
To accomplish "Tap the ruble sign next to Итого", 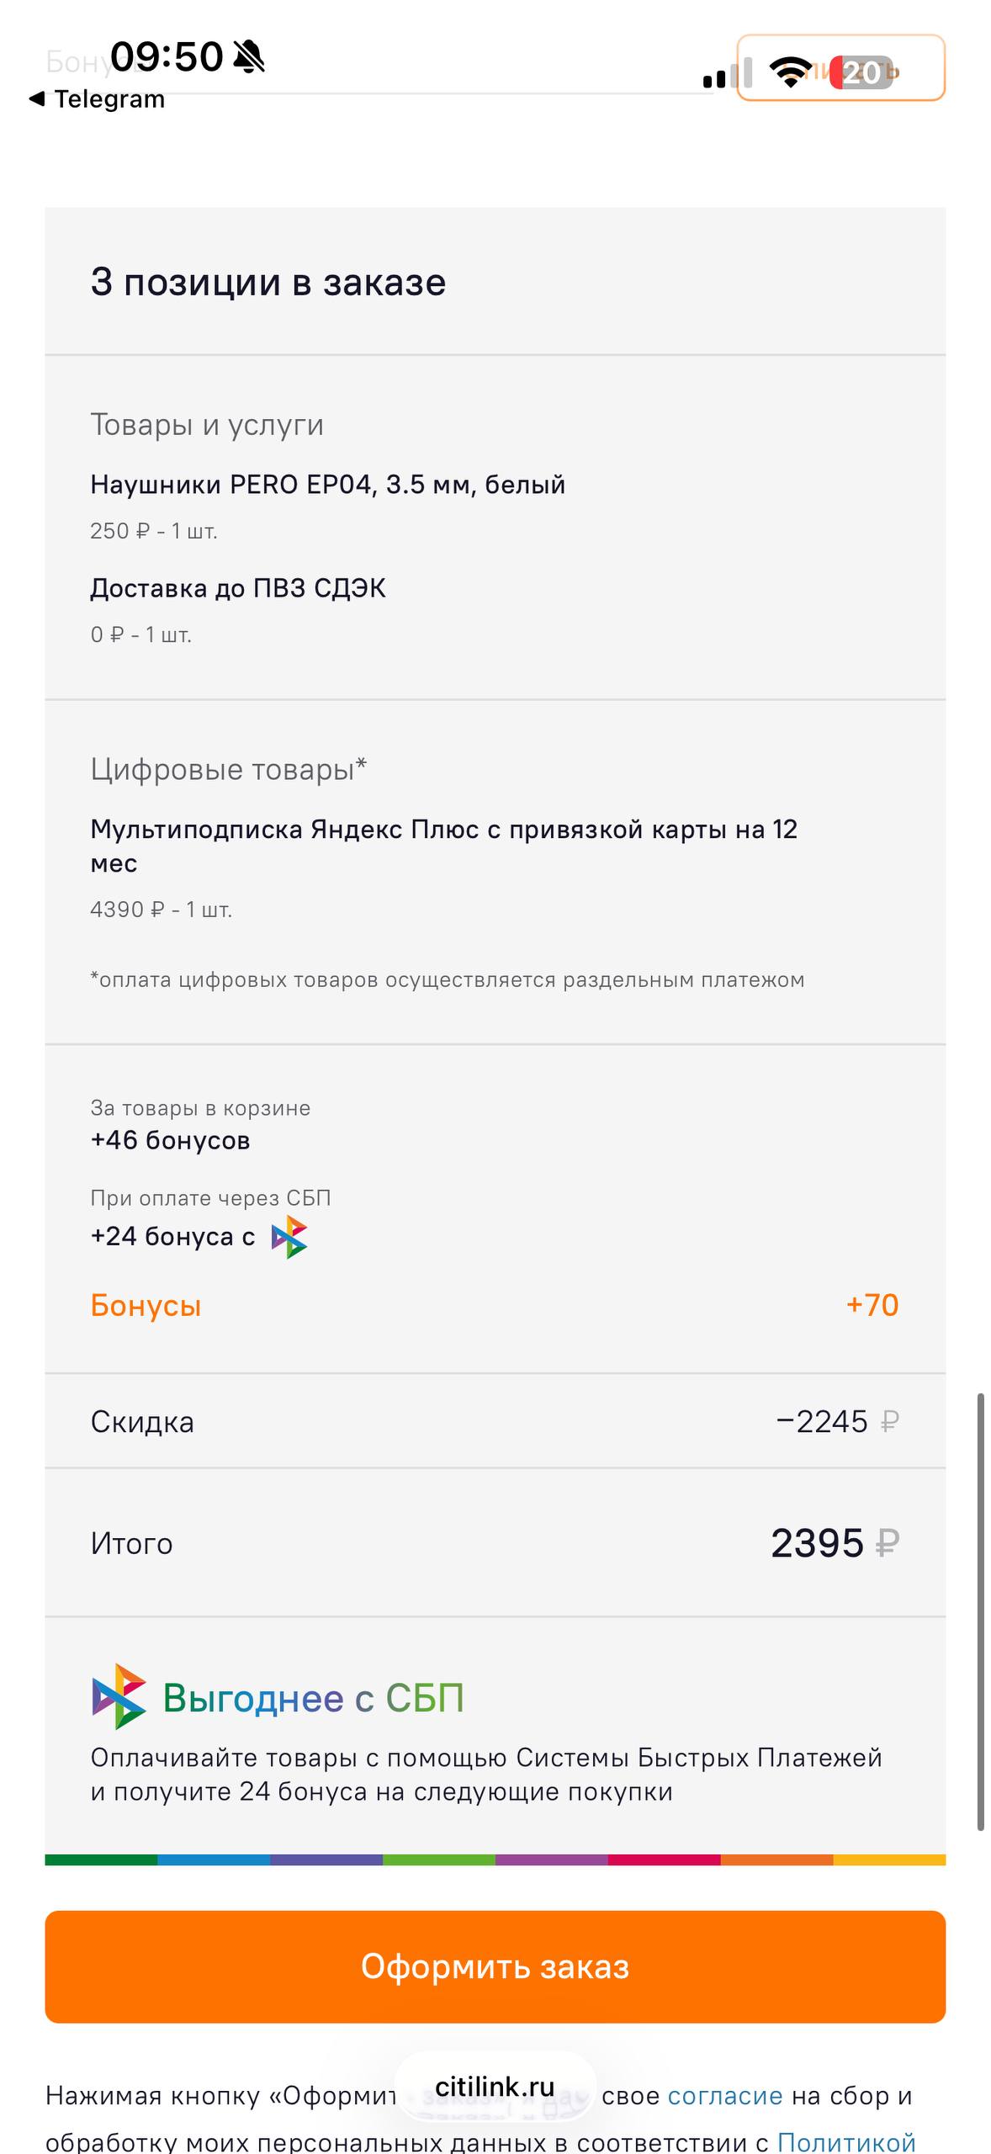I will [888, 1543].
